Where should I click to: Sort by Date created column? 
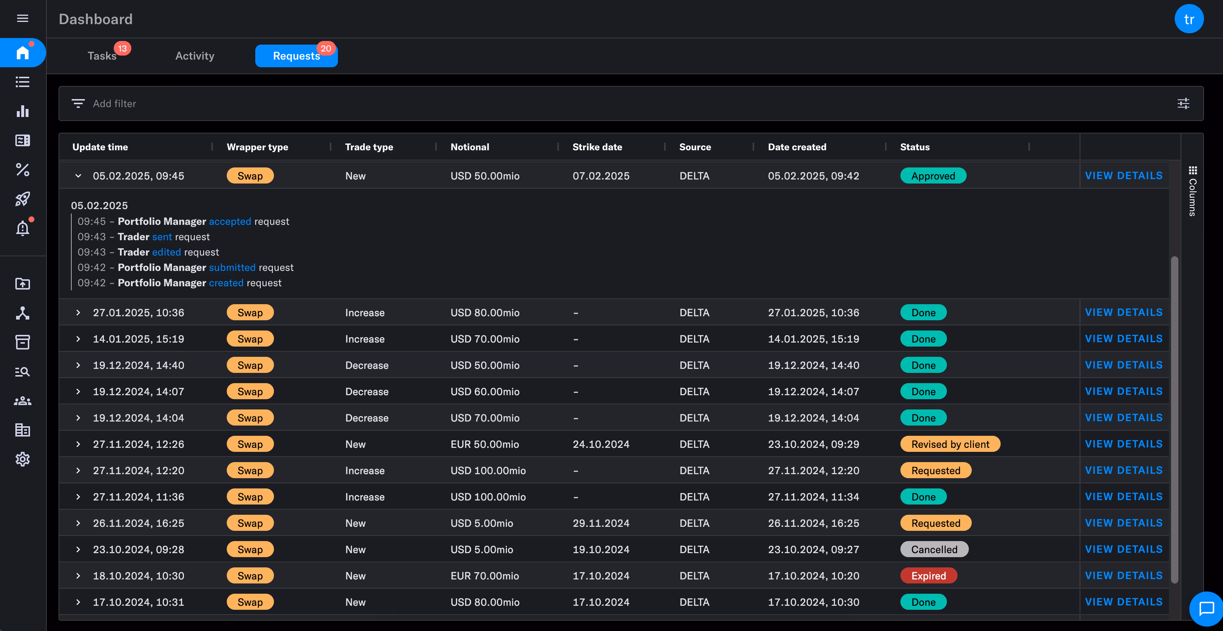pos(797,147)
